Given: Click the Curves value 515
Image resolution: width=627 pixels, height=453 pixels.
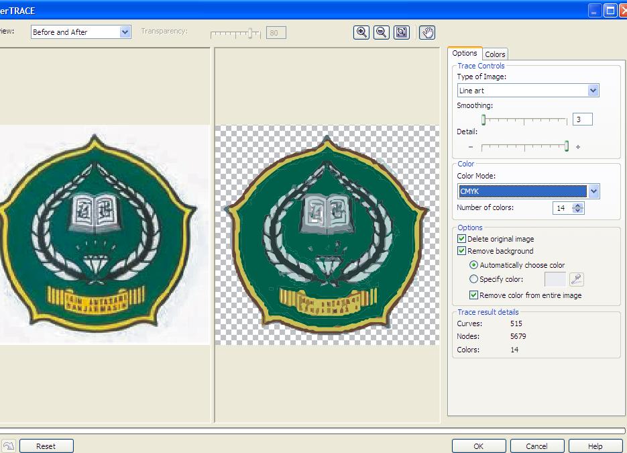Looking at the screenshot, I should [x=516, y=323].
